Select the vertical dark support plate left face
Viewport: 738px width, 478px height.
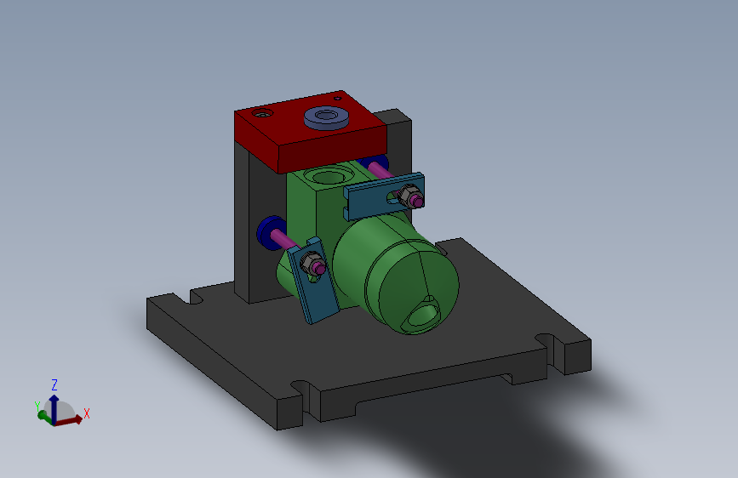pos(242,223)
